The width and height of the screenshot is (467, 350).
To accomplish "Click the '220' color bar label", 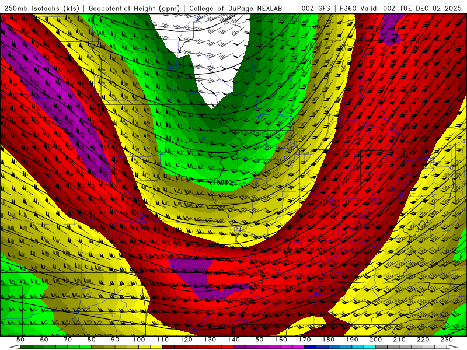I will [x=423, y=339].
